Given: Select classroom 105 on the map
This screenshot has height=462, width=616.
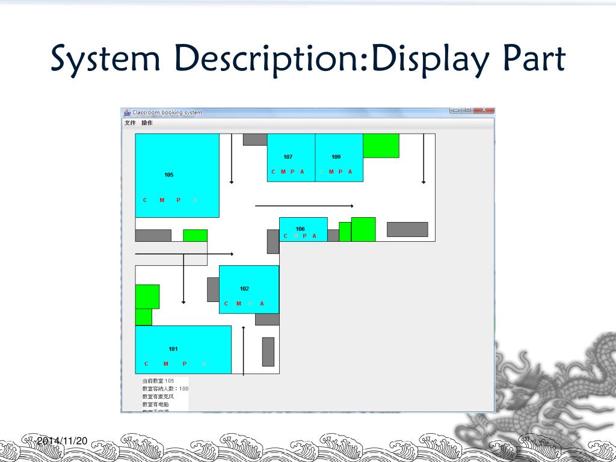Looking at the screenshot, I should tap(177, 176).
